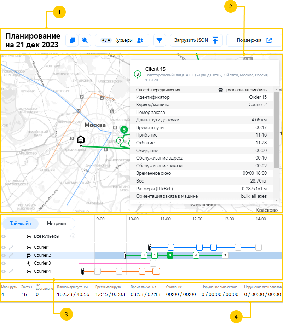Click info icon next to Все курьеры
Image resolution: width=283 pixels, height=323 pixels.
73,236
